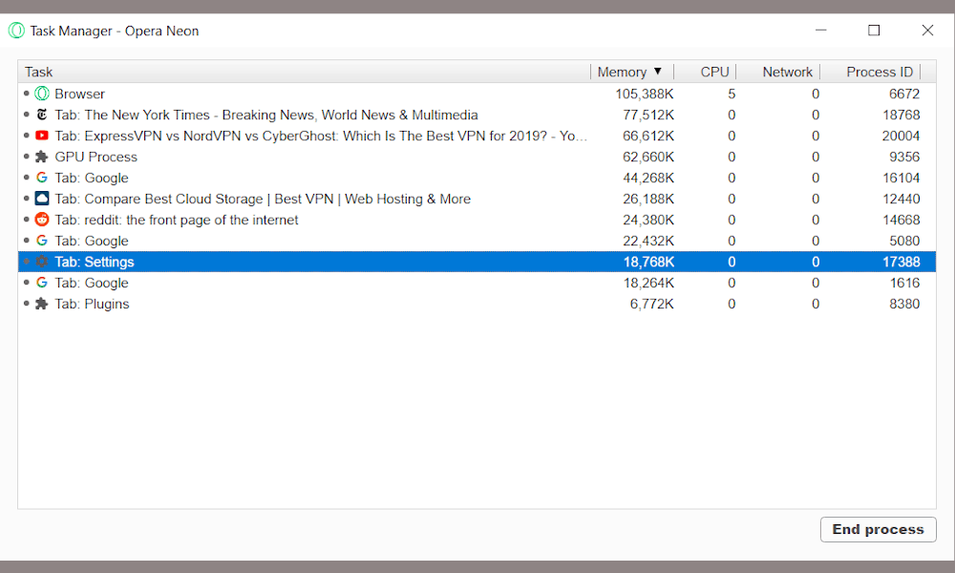The image size is (955, 573).
Task: Sort by Memory column header
Action: coord(622,72)
